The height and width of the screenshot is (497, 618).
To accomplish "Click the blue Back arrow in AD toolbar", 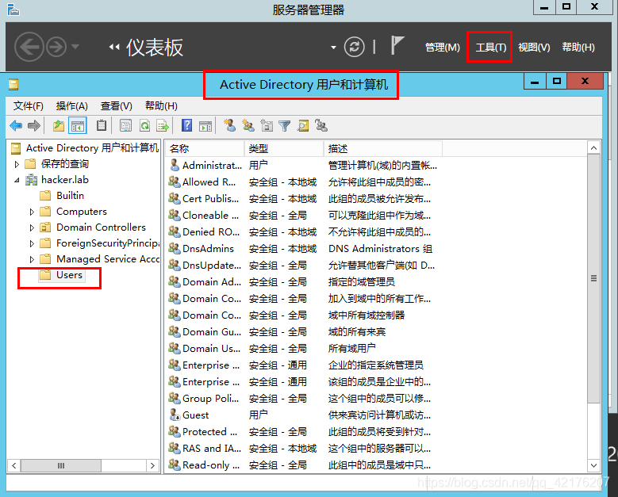I will pyautogui.click(x=16, y=125).
